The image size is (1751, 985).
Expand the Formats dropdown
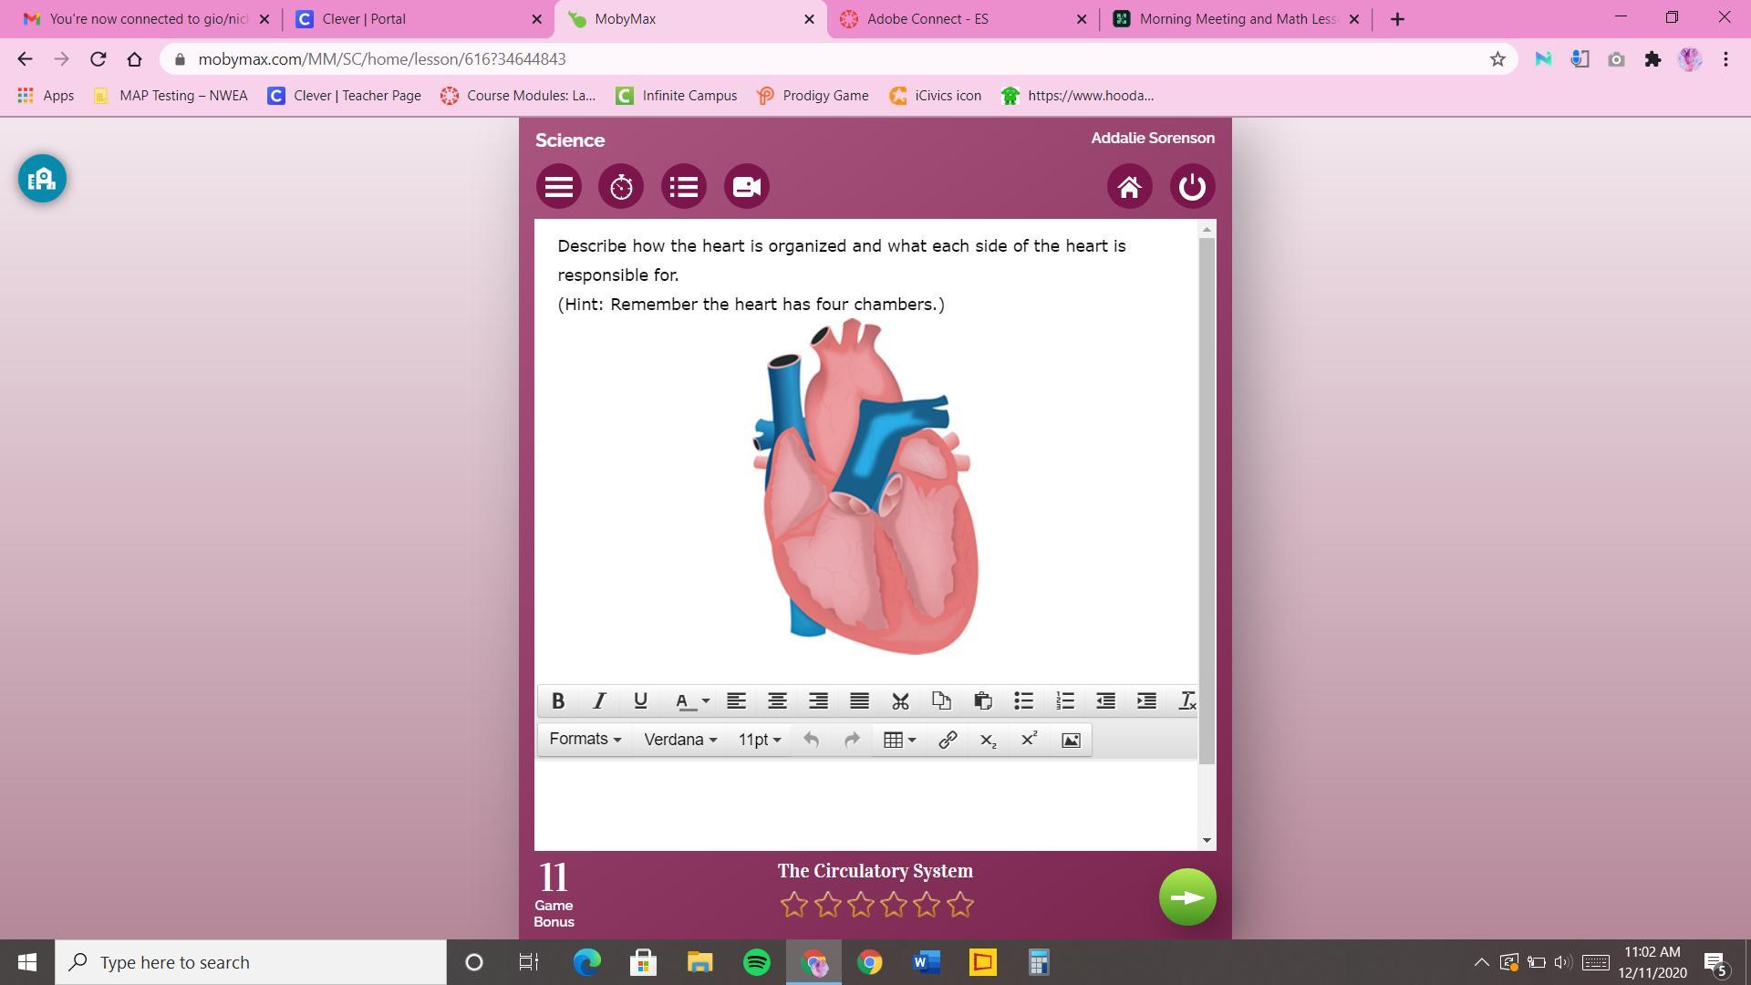tap(585, 740)
